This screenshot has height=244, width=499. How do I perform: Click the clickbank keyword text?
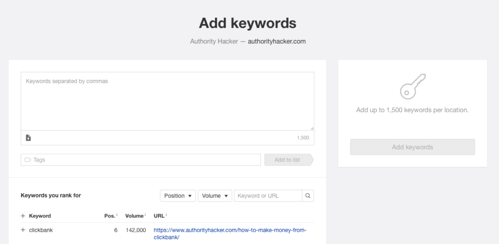41,230
